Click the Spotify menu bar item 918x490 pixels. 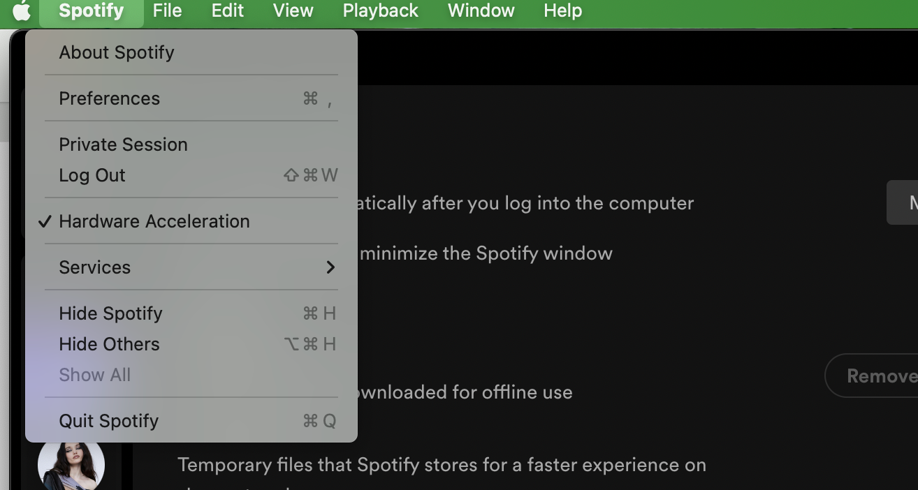92,11
